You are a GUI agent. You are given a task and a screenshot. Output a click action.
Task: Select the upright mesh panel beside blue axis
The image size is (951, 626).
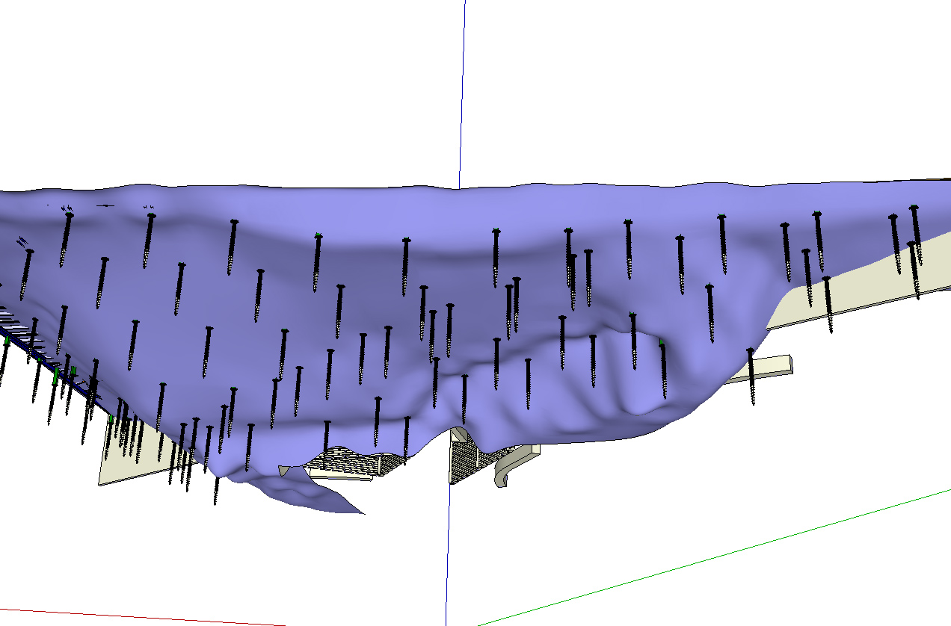[x=464, y=457]
